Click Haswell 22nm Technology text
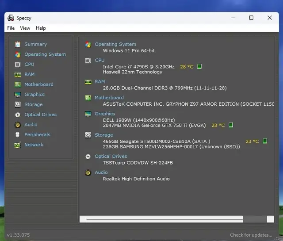Screen dimensions: 283x241 [x=133, y=72]
